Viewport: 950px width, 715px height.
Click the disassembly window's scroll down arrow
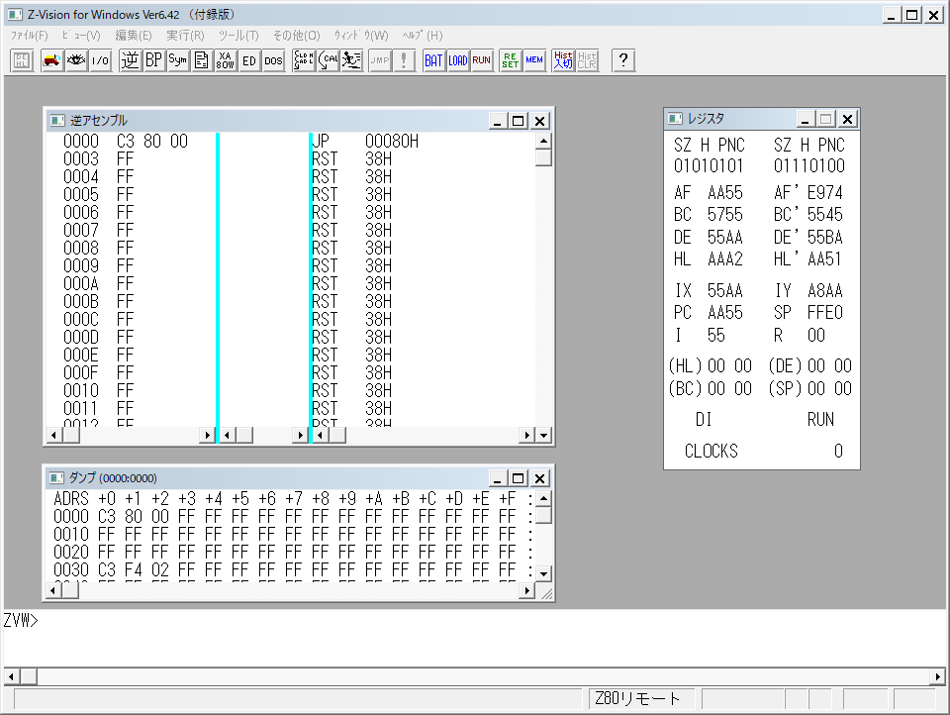[x=543, y=435]
